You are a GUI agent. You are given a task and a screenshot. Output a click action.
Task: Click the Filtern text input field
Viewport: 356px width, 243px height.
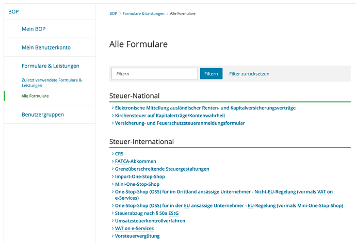click(x=154, y=74)
